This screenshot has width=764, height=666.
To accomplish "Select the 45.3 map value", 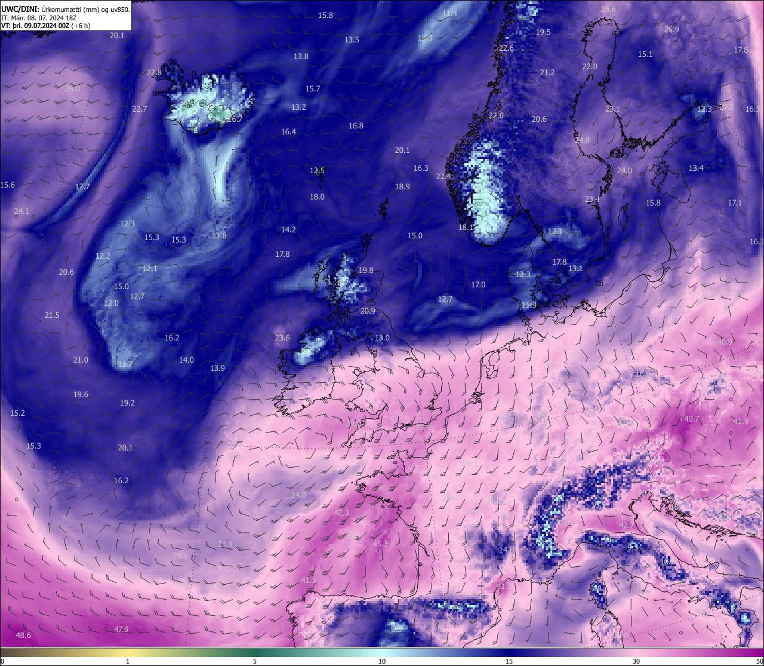I will (x=380, y=544).
